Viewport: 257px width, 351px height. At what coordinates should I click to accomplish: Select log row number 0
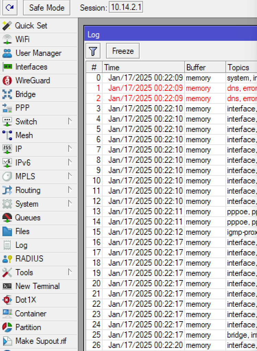pos(172,78)
